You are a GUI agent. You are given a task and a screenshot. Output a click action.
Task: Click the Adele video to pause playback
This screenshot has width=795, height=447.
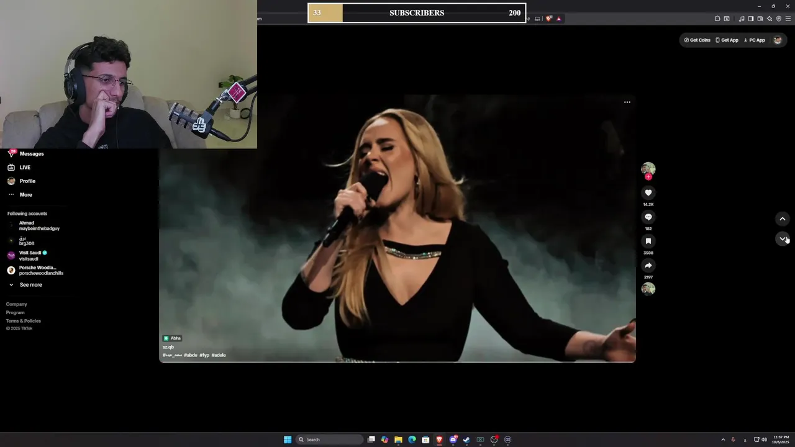pyautogui.click(x=397, y=228)
